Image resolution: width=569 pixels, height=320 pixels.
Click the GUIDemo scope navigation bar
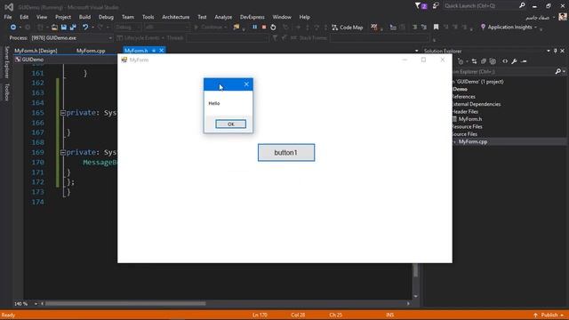click(66, 60)
